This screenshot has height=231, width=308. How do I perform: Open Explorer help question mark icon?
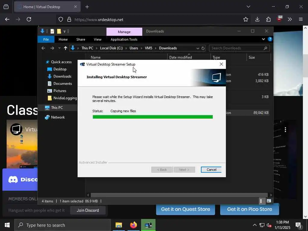click(x=270, y=39)
